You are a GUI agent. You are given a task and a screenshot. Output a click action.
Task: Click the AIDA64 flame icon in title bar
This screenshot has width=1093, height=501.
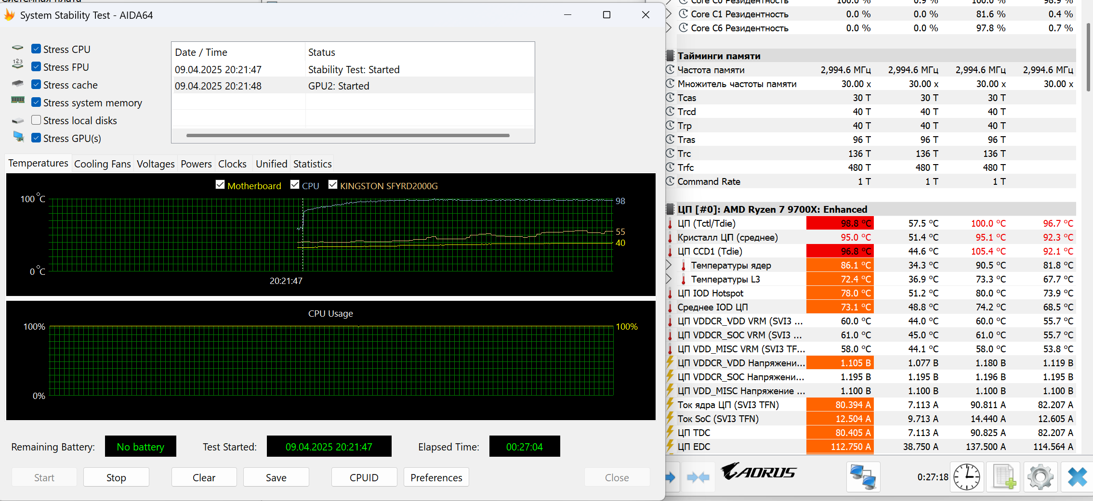coord(9,15)
